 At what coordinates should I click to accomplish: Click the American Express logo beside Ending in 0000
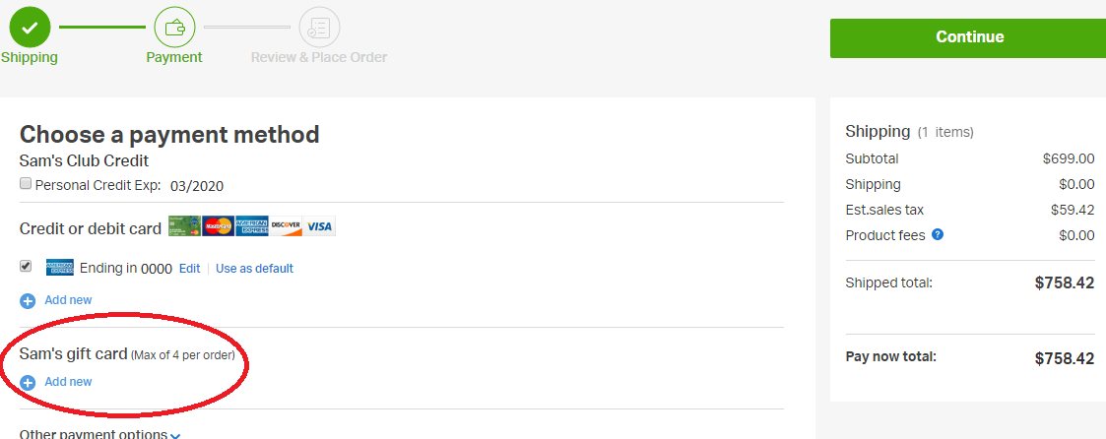tap(60, 268)
